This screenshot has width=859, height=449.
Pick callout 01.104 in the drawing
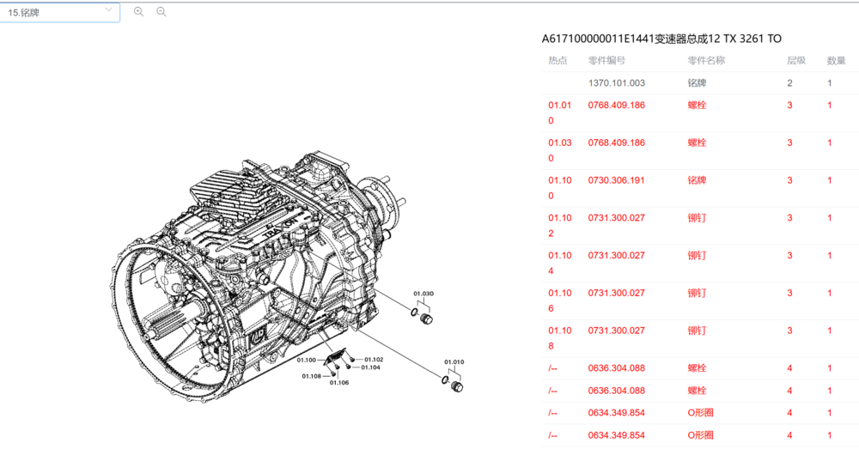[x=370, y=367]
